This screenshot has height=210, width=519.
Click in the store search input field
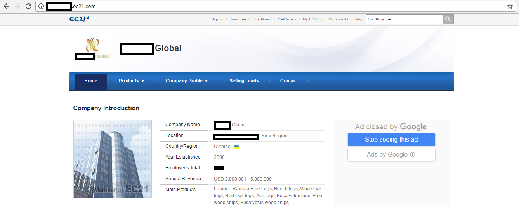click(417, 19)
